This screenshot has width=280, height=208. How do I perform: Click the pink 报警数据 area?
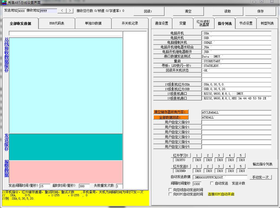(66, 171)
